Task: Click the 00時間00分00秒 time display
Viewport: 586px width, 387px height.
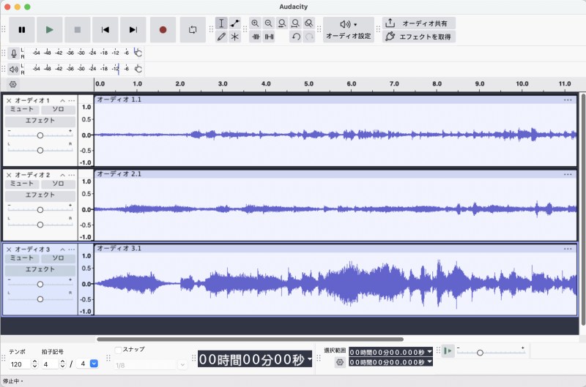Action: coord(254,359)
